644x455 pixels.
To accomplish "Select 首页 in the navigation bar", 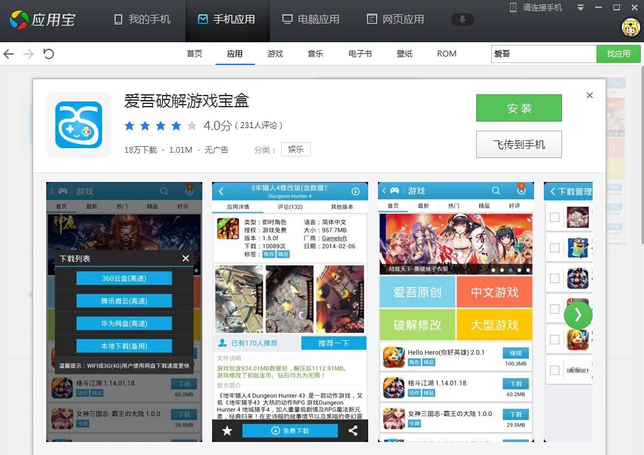I will pos(195,54).
